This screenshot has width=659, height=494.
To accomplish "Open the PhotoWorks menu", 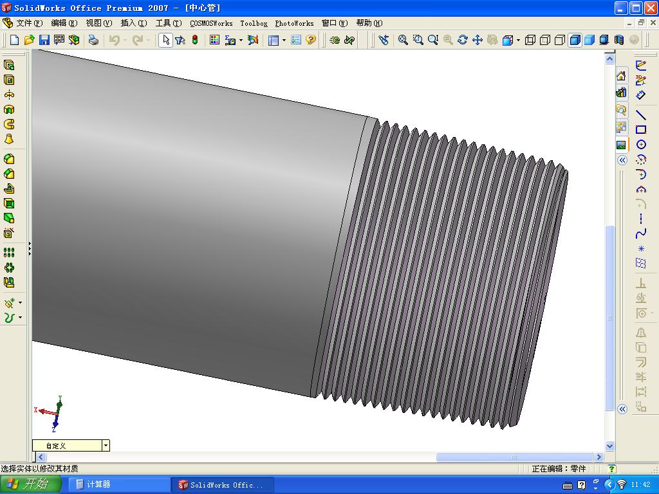I will coord(294,24).
